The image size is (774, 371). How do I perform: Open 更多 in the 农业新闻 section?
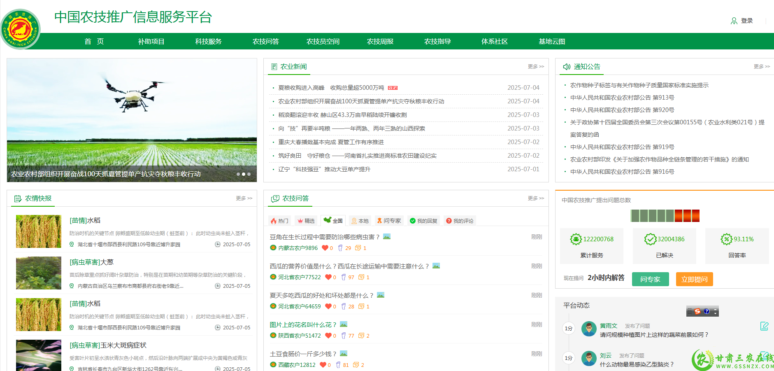point(536,66)
